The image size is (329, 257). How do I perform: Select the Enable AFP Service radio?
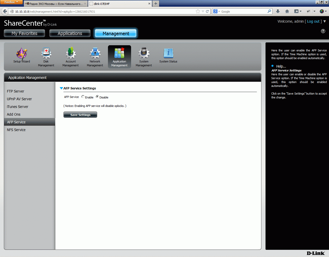coord(83,97)
